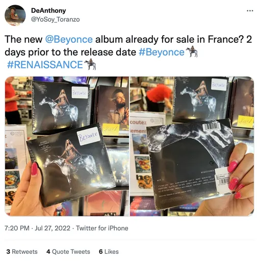This screenshot has height=261, width=260.
Task: View the 6 Likes list
Action: pyautogui.click(x=109, y=252)
